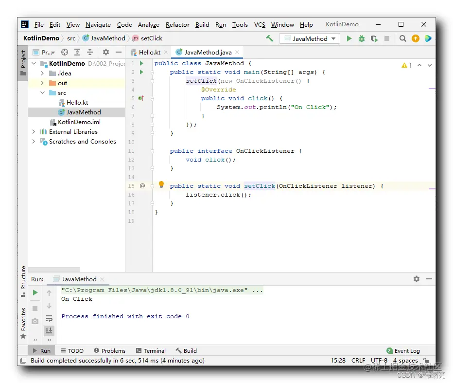Image resolution: width=453 pixels, height=383 pixels.
Task: Open Search Everywhere magnifier icon
Action: [x=403, y=38]
